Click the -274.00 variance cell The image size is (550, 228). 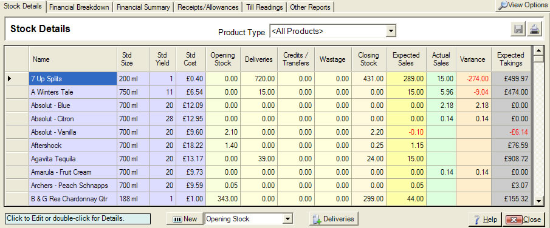click(x=474, y=79)
